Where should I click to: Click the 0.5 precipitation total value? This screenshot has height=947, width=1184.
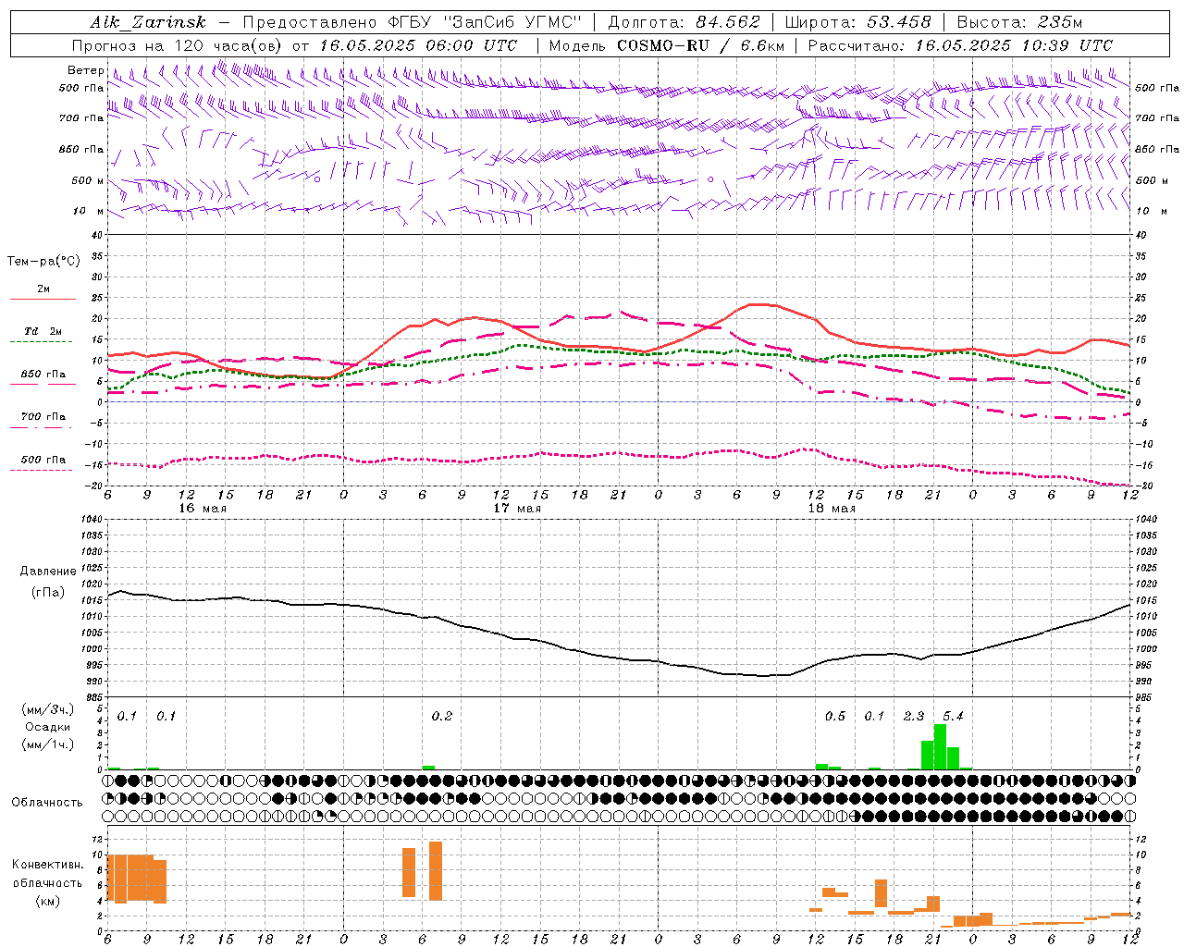[835, 716]
